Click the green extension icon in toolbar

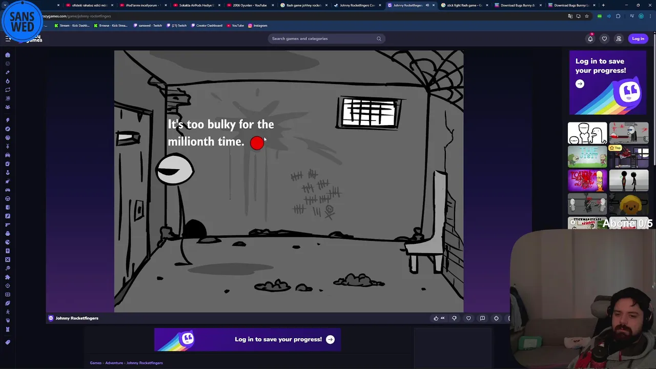pyautogui.click(x=600, y=16)
